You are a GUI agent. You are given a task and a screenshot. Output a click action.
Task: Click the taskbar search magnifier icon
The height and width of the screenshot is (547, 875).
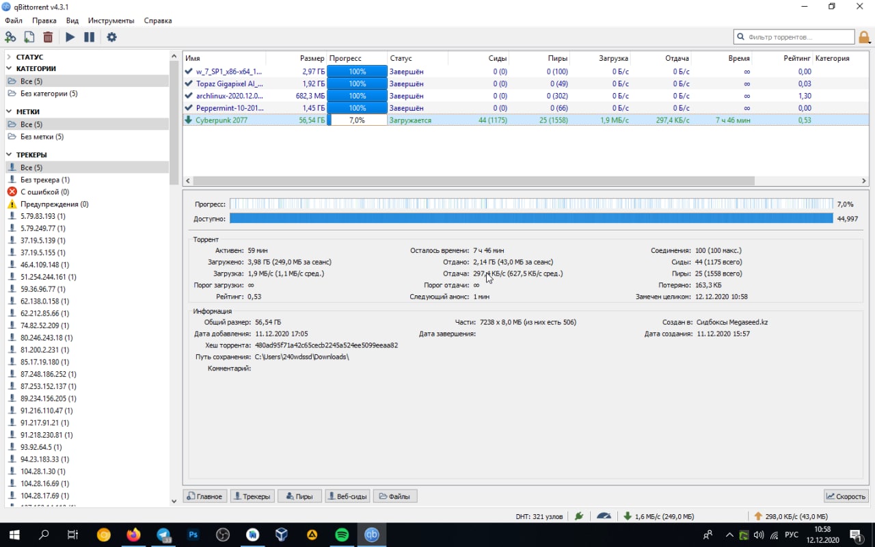[x=44, y=535]
